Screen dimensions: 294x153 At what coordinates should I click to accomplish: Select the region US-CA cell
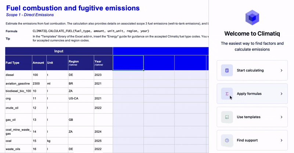pyautogui.click(x=81, y=98)
